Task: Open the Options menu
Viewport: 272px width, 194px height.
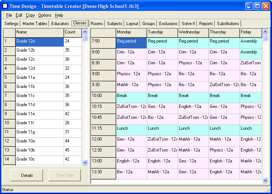Action: click(x=45, y=15)
